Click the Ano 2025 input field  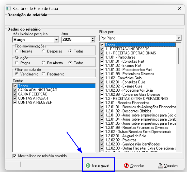point(76,39)
